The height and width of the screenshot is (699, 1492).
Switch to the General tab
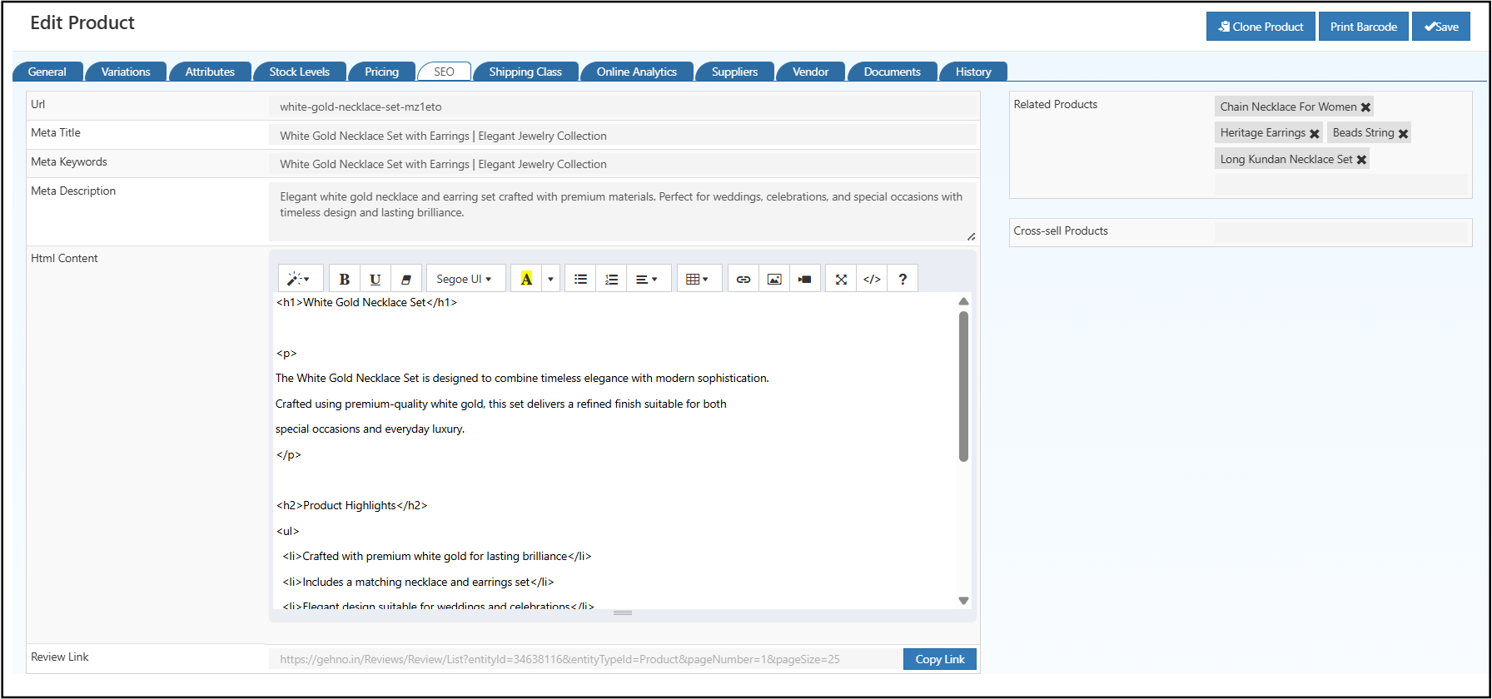[x=47, y=72]
